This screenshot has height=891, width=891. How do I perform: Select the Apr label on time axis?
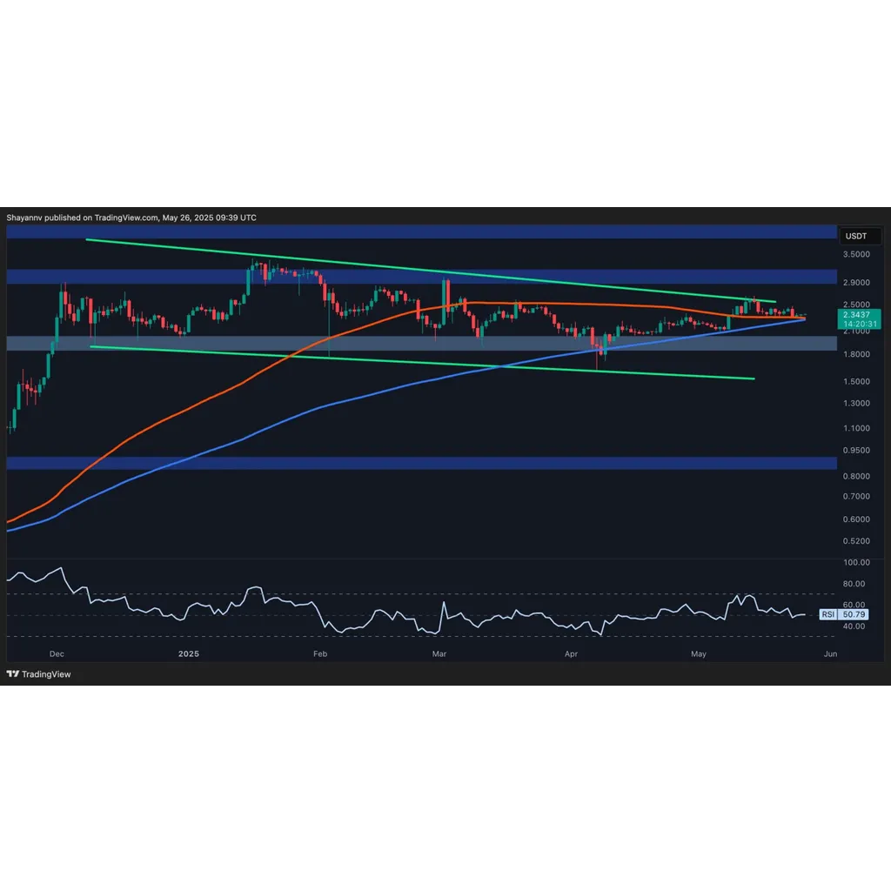(x=571, y=654)
